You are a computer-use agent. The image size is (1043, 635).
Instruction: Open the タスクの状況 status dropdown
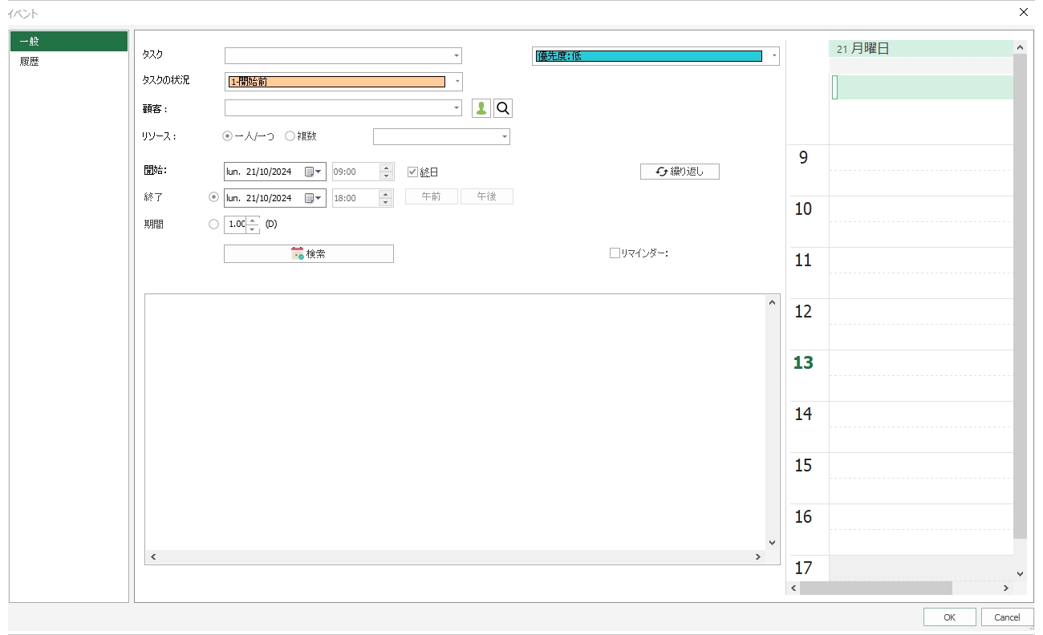(x=457, y=81)
